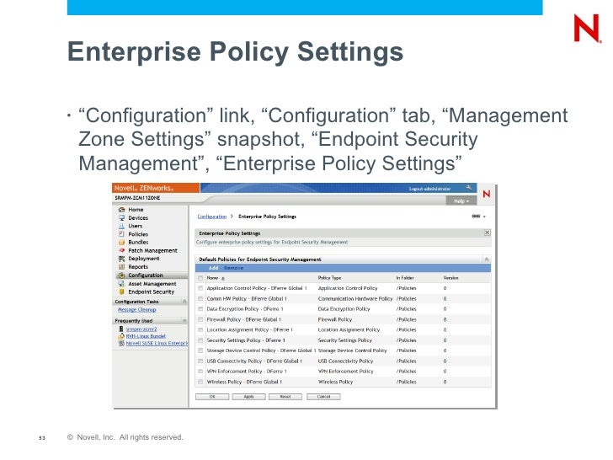Click the search magnifier icon in header
The height and width of the screenshot is (460, 613).
(468, 188)
